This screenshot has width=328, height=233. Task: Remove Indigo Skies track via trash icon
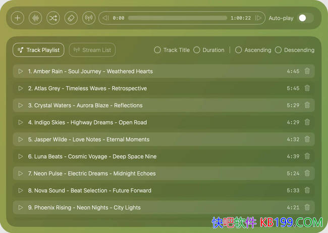click(x=307, y=122)
